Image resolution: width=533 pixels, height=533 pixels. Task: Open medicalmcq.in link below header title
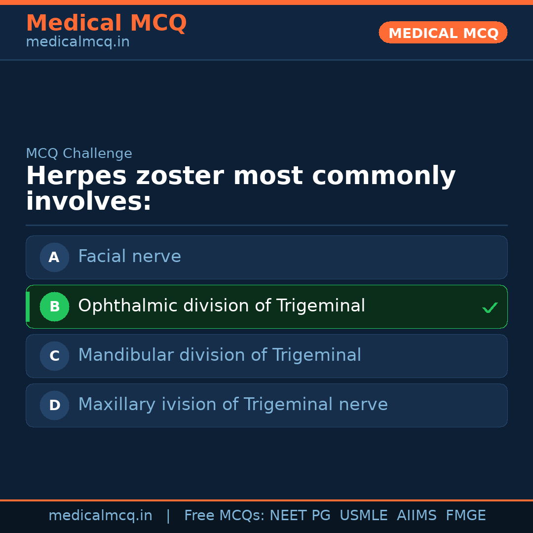(77, 42)
